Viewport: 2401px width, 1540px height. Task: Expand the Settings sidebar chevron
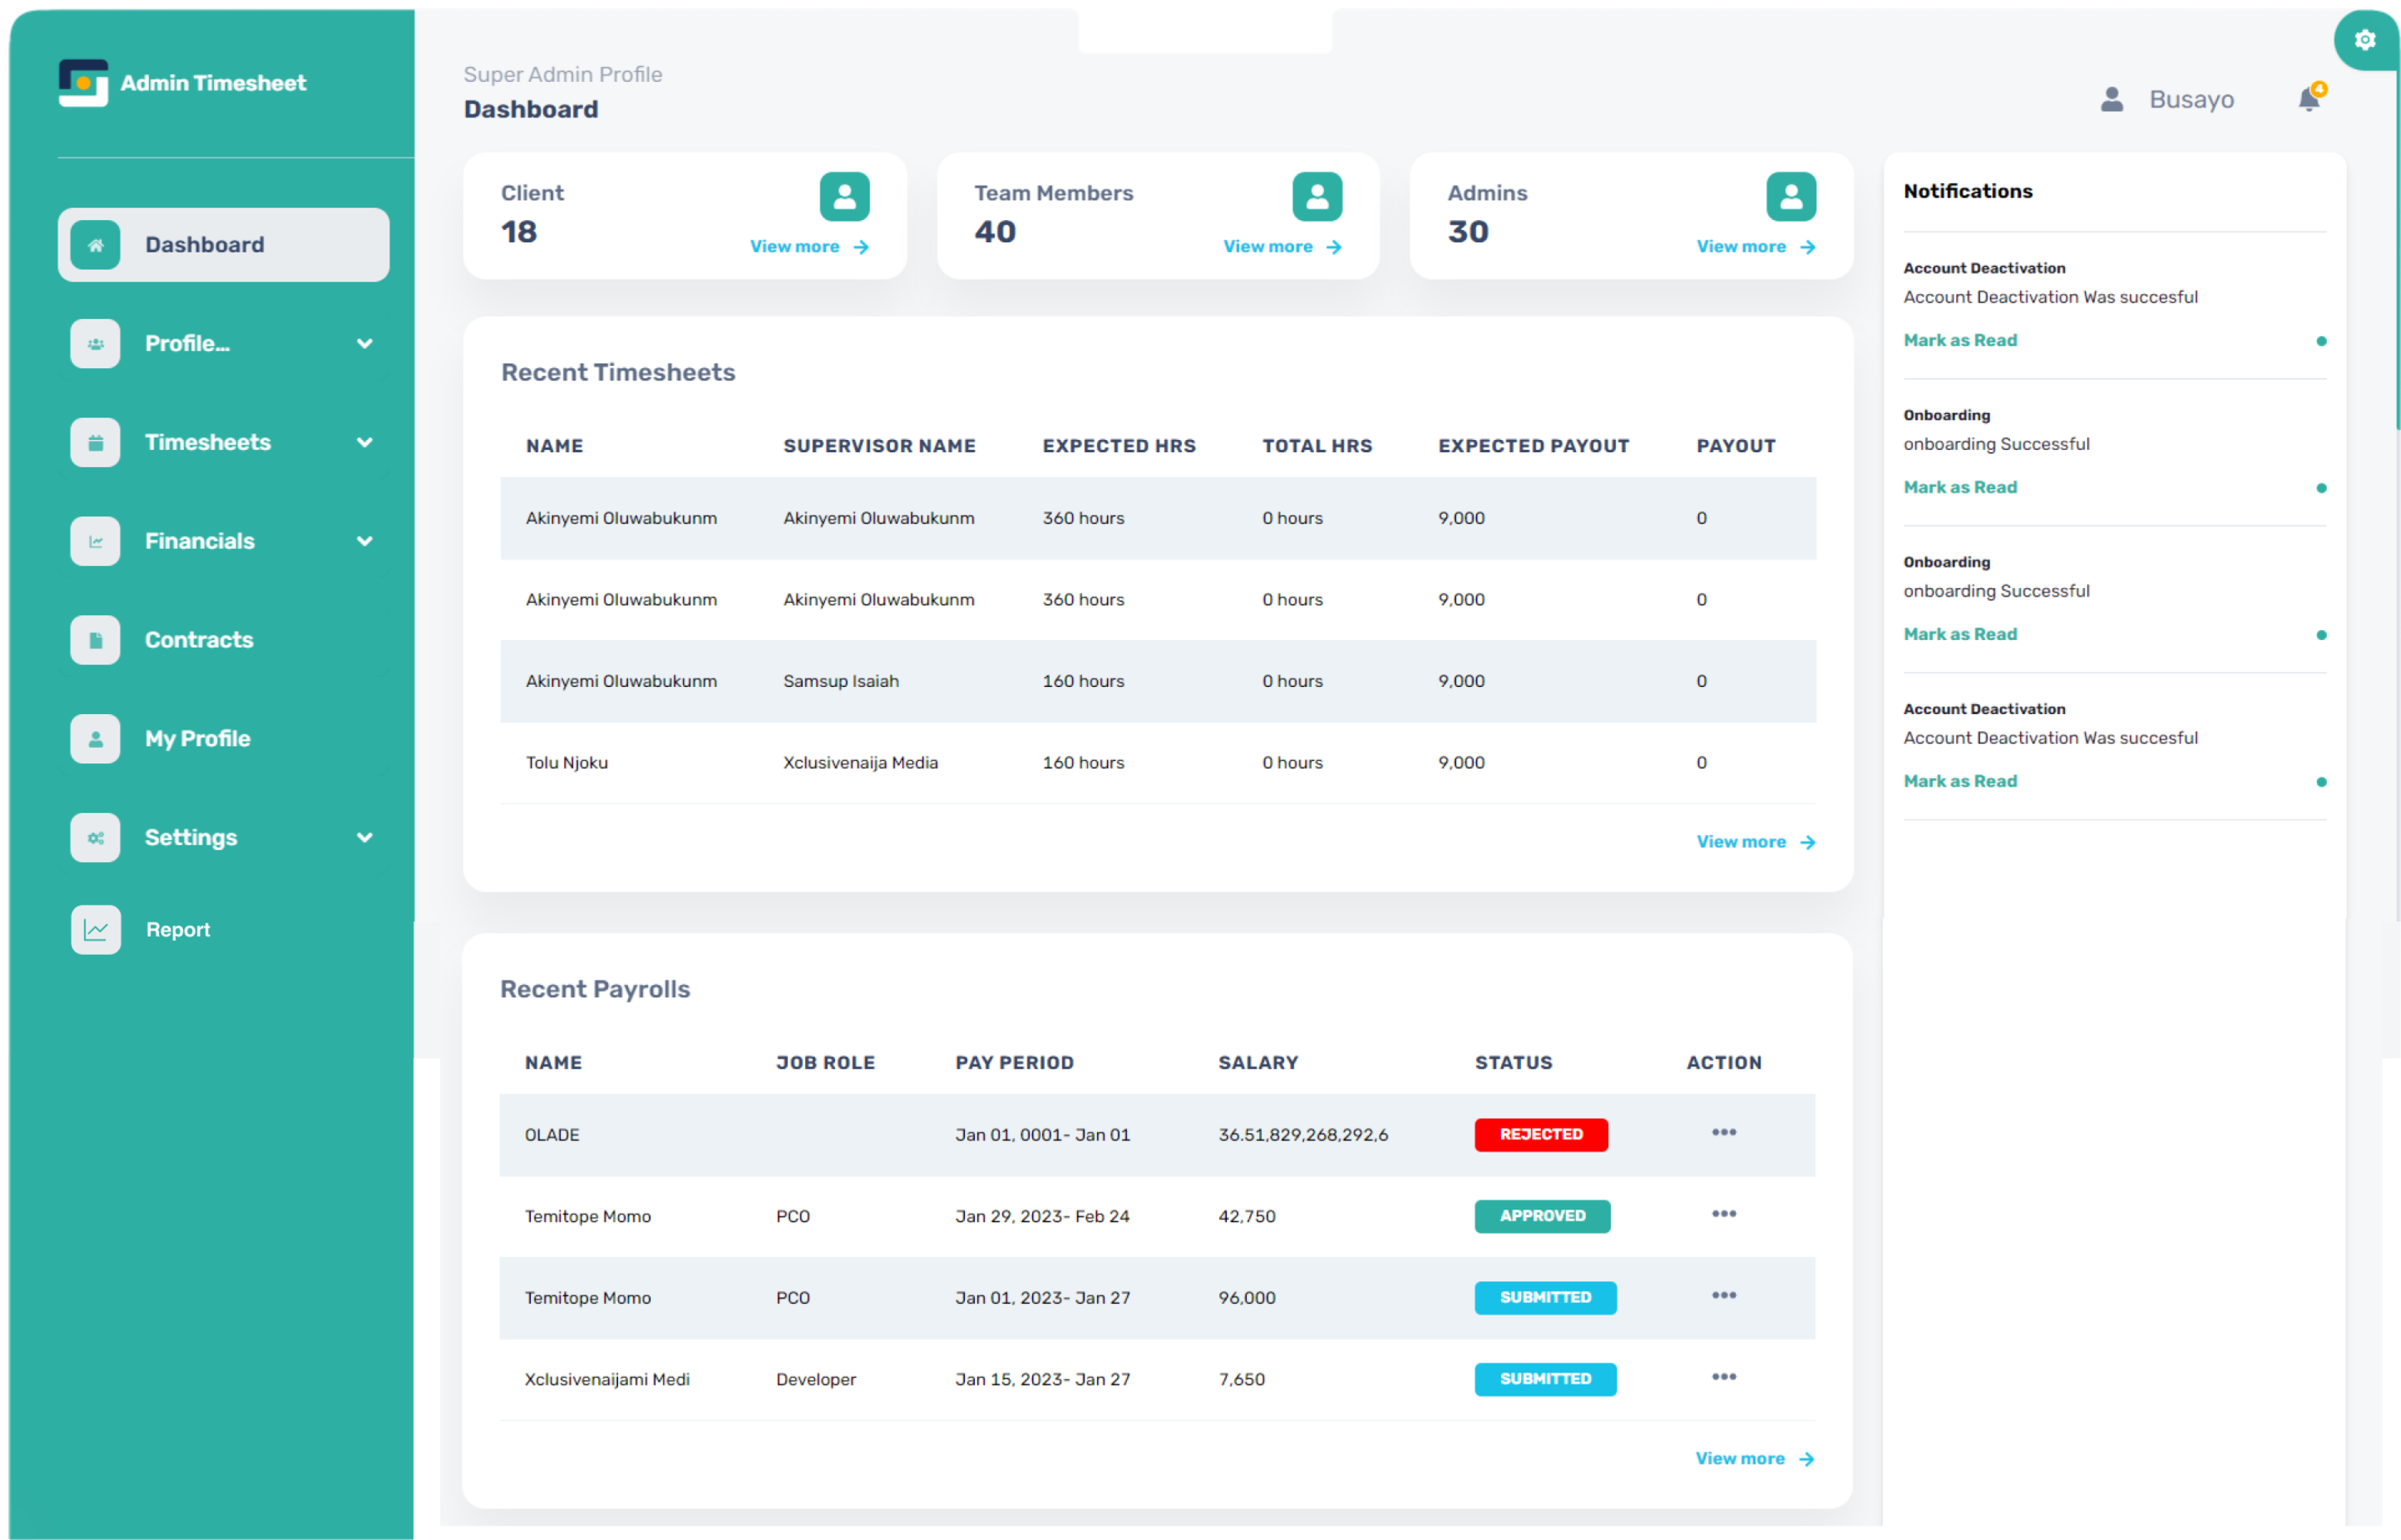pos(365,837)
